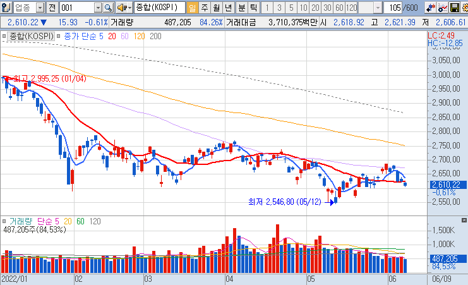
Task: Click the change value 15.93
Action: pyautogui.click(x=68, y=22)
